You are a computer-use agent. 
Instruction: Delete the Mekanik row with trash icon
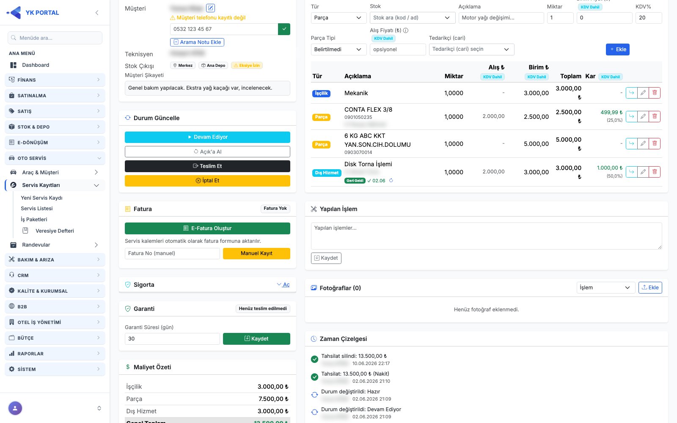pos(655,93)
